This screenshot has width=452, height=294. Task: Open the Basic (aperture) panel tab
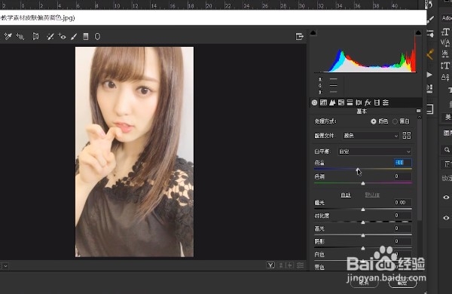coord(314,103)
